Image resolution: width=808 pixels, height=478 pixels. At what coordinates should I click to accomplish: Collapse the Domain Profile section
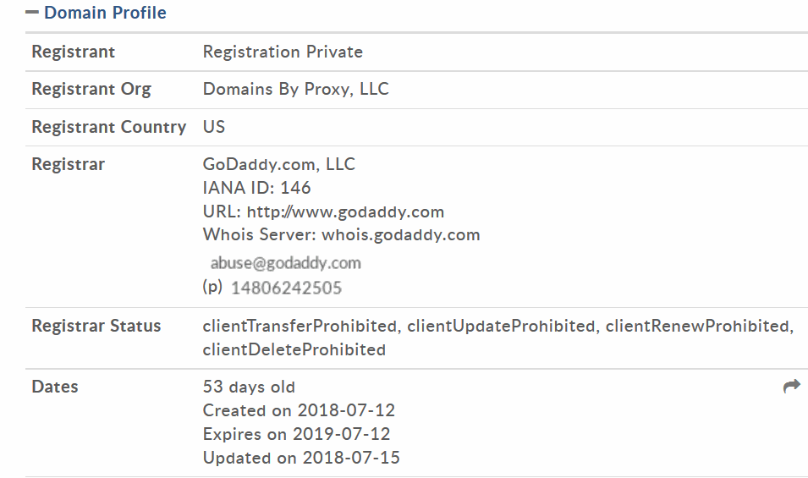click(32, 13)
